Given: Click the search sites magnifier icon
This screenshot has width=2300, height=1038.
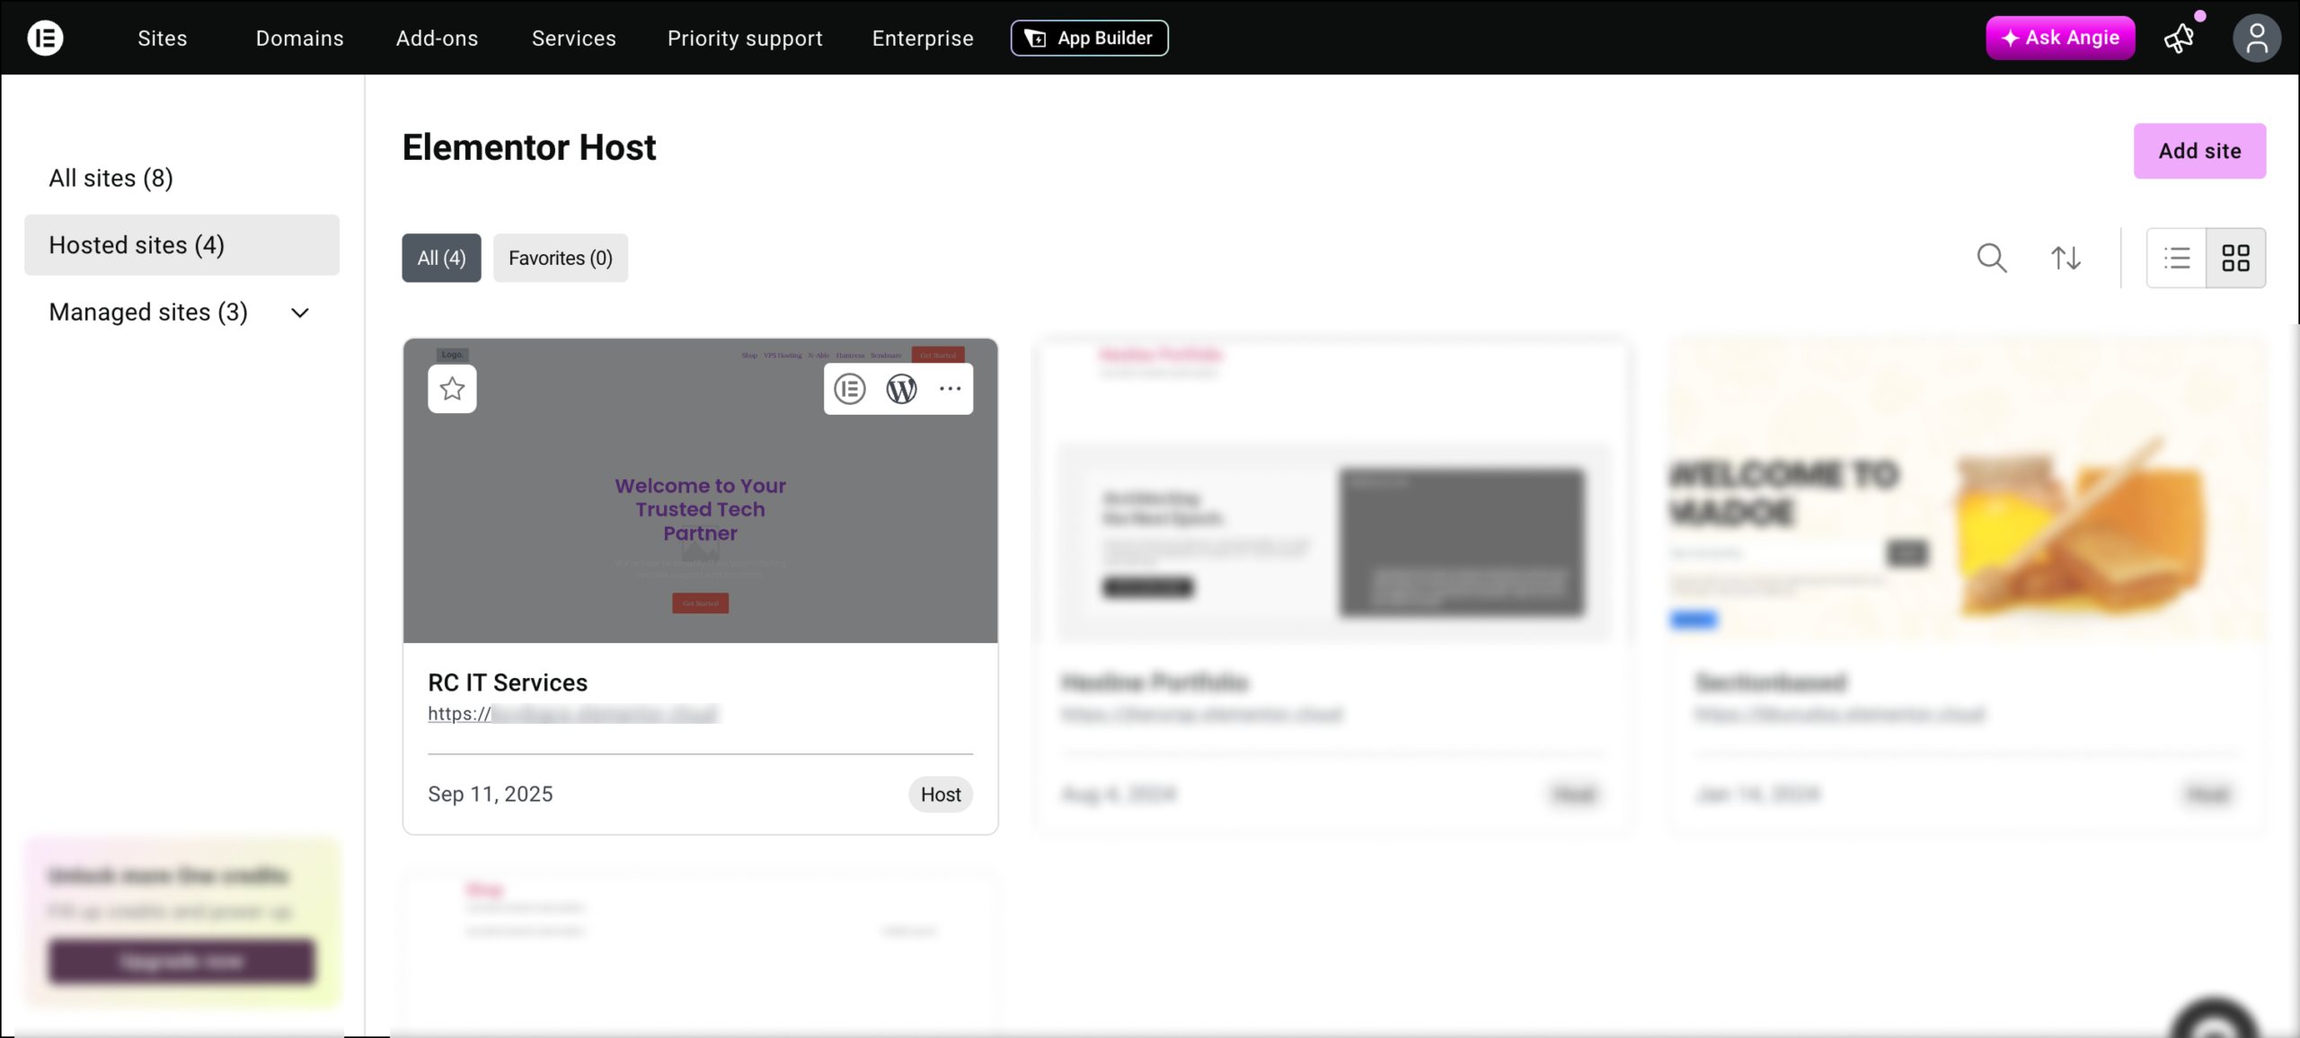Looking at the screenshot, I should pyautogui.click(x=1992, y=259).
